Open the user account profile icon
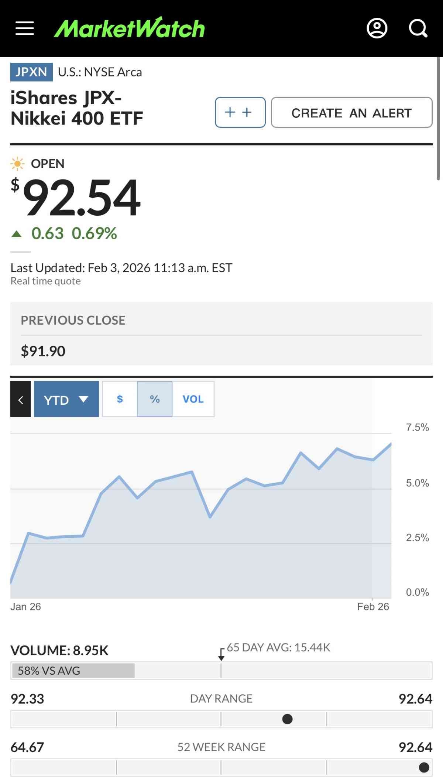Screen dimensions: 443x784 (377, 28)
